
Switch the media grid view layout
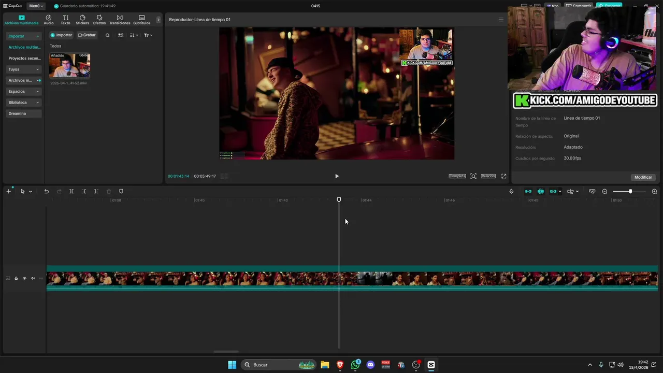click(x=121, y=35)
